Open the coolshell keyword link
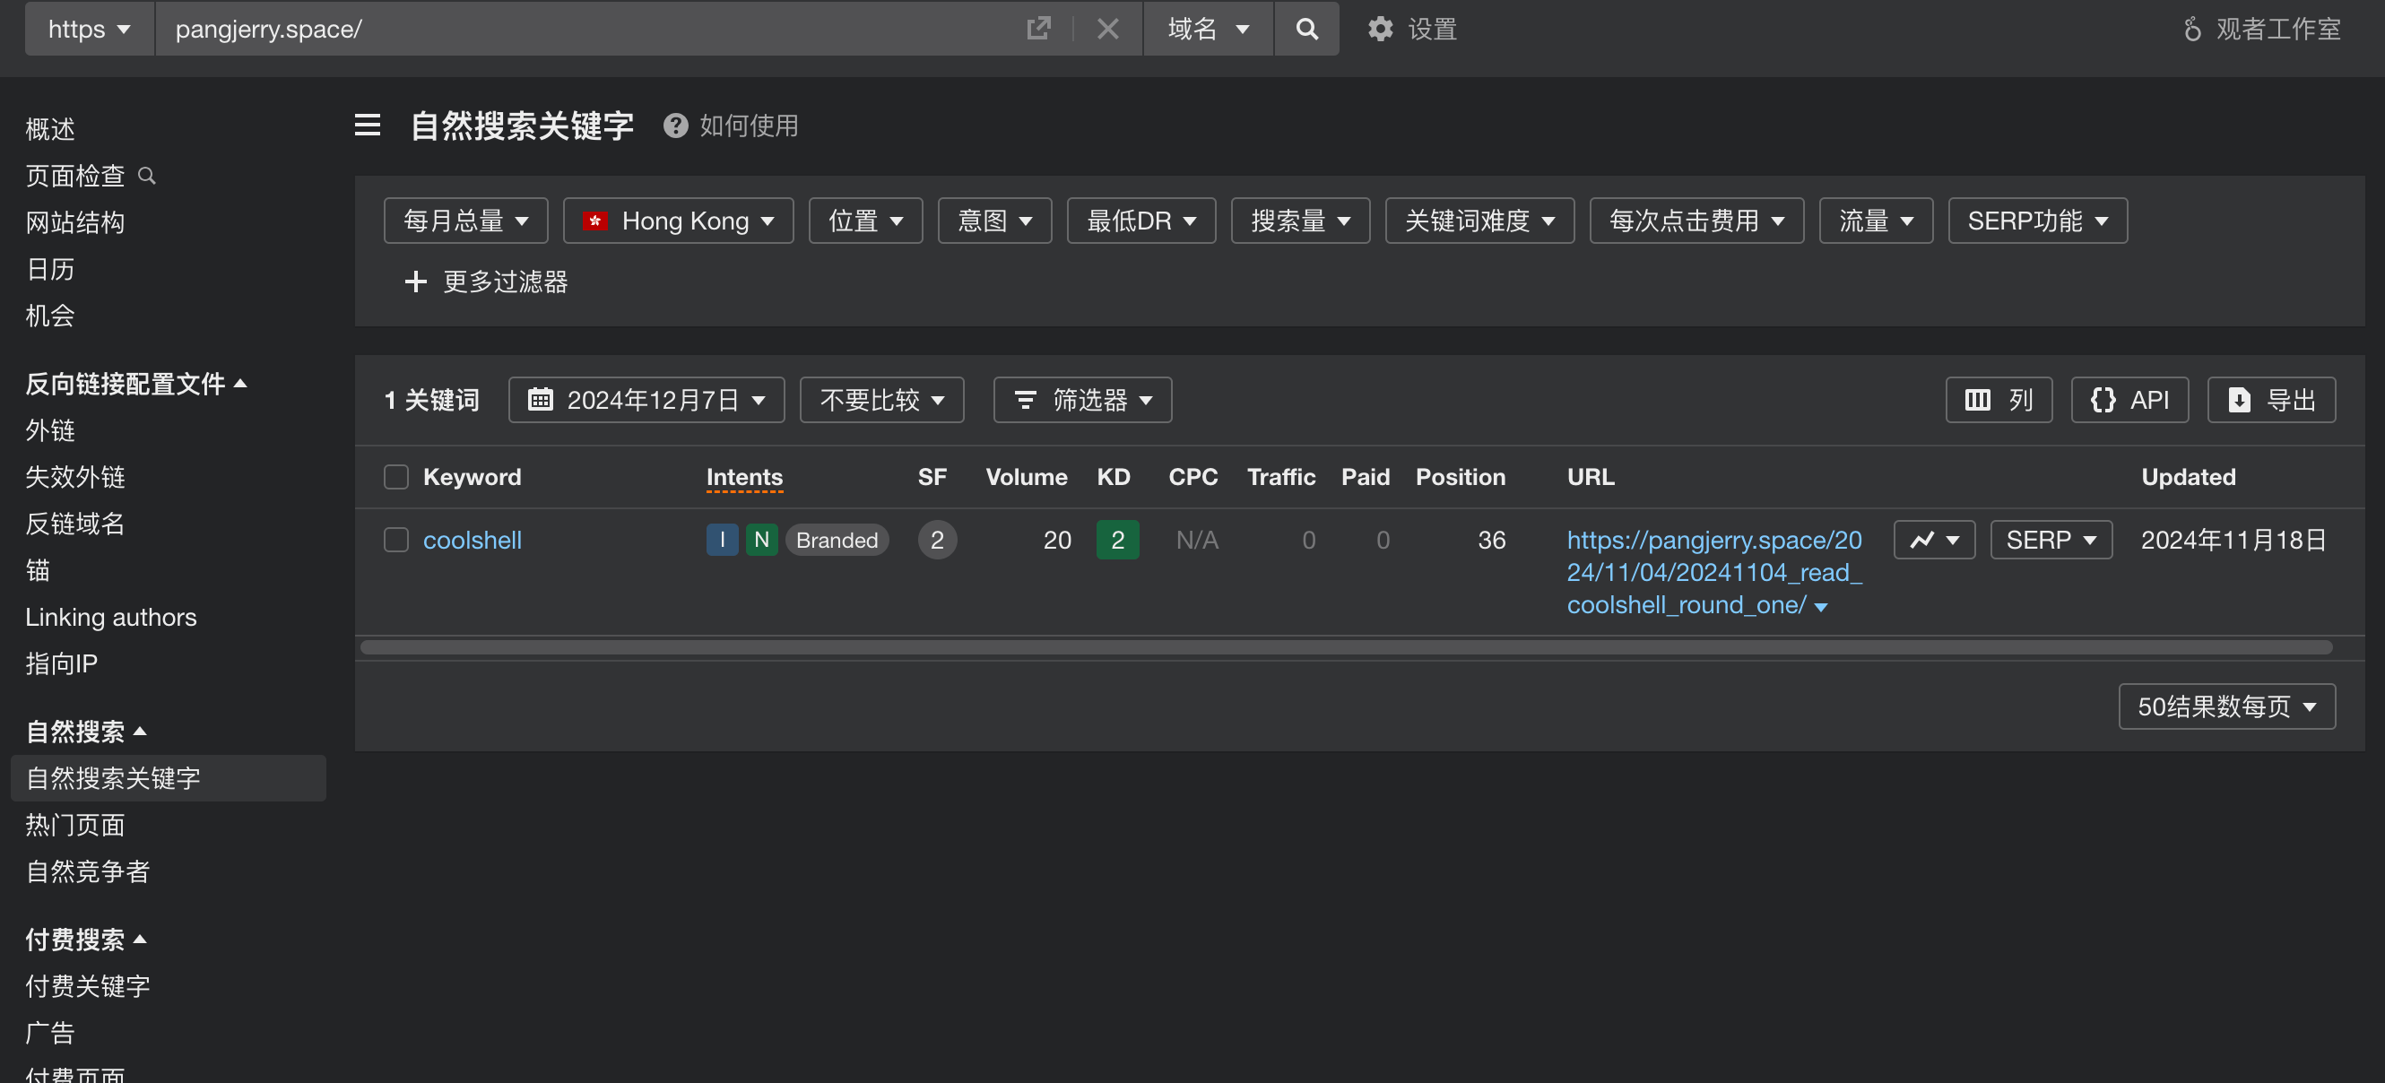This screenshot has width=2385, height=1083. pyautogui.click(x=473, y=540)
